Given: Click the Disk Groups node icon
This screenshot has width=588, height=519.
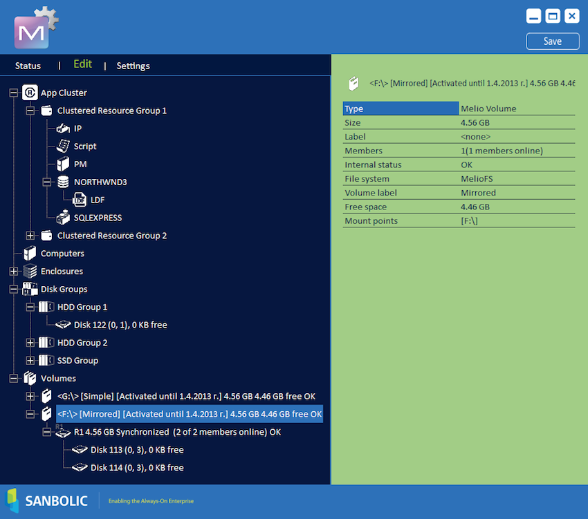Looking at the screenshot, I should 30,289.
